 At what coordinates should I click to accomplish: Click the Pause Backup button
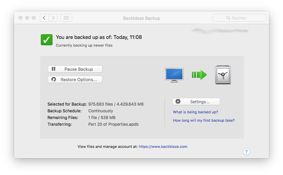(75, 69)
